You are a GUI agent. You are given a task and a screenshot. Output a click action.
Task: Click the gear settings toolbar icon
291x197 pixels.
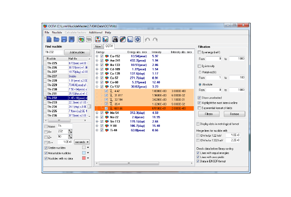(x=138, y=39)
